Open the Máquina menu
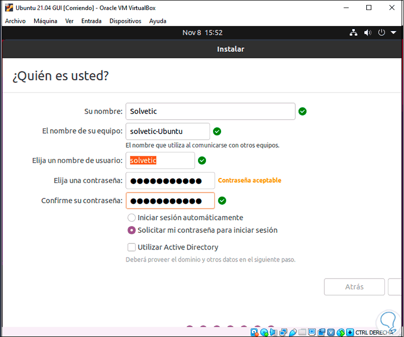Image resolution: width=404 pixels, height=337 pixels. 45,21
